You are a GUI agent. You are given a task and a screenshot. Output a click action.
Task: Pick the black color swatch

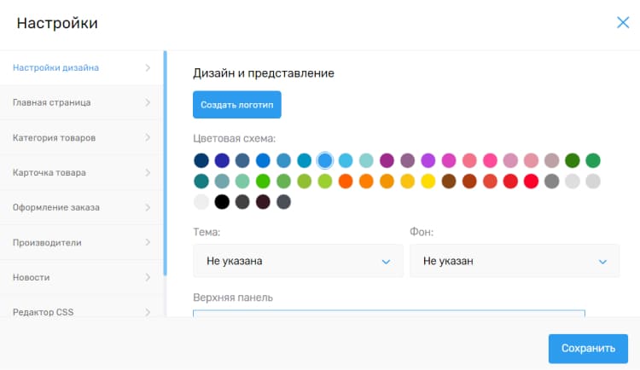[222, 202]
